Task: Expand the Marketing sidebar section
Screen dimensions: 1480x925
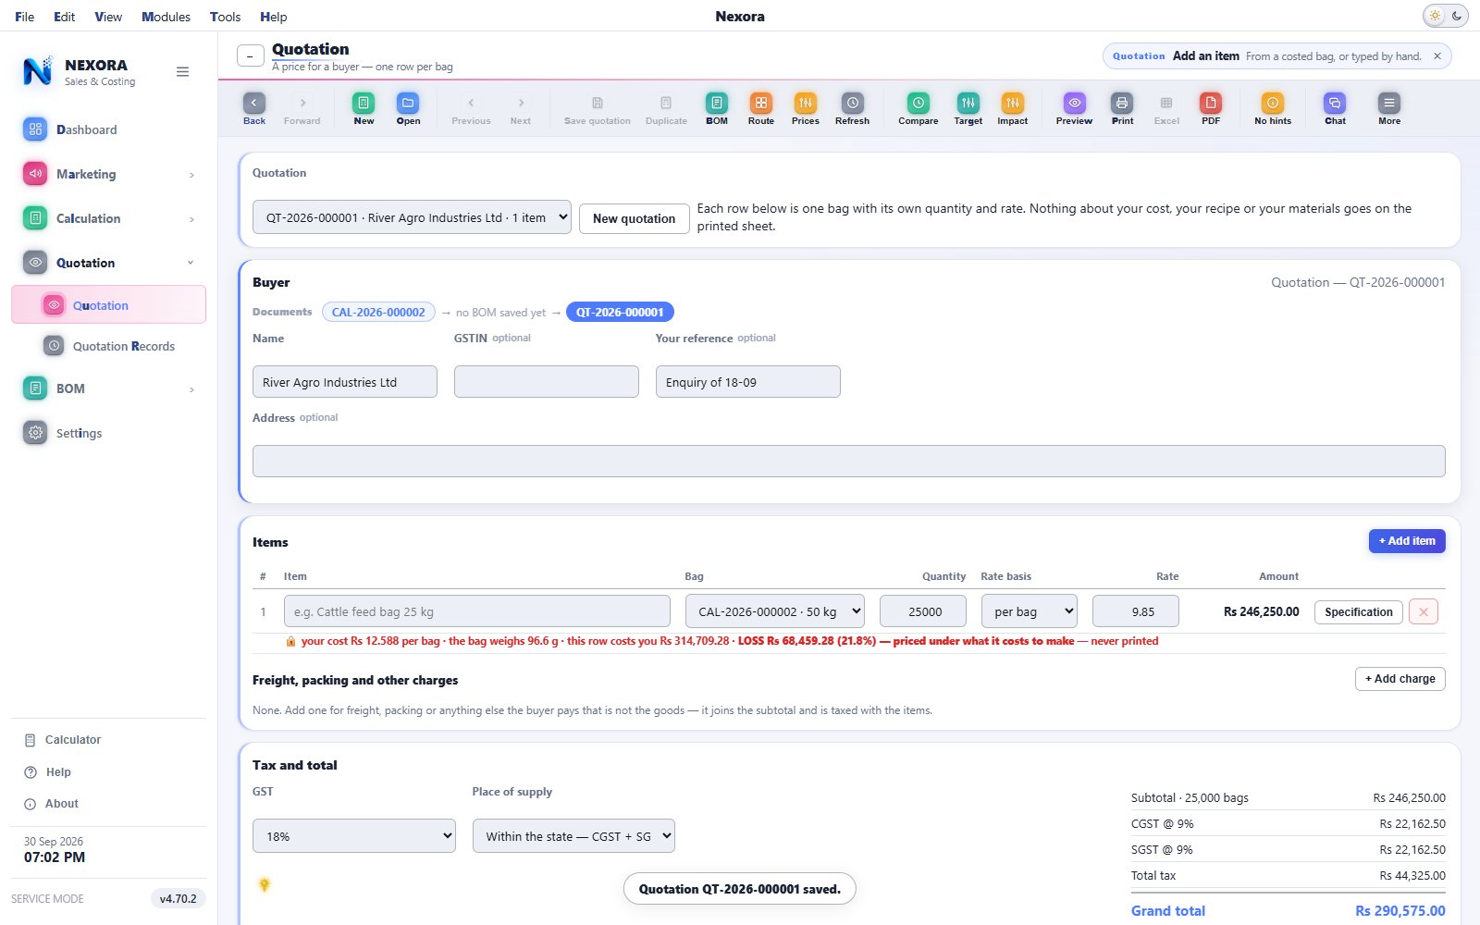Action: coord(109,174)
